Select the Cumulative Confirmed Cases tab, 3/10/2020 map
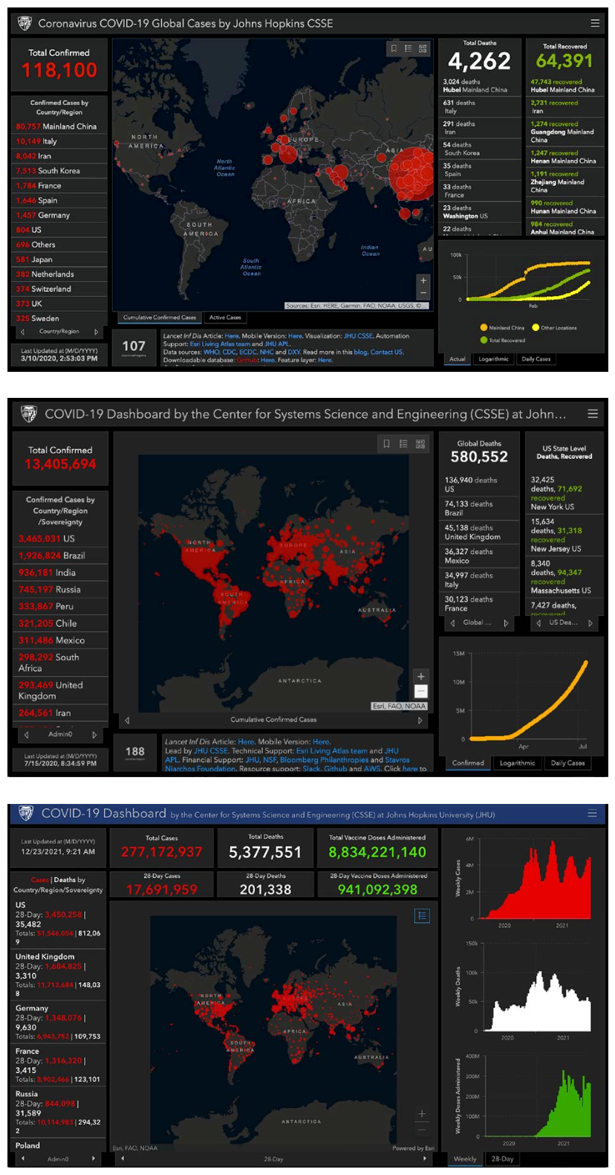615x1175 pixels. point(160,318)
